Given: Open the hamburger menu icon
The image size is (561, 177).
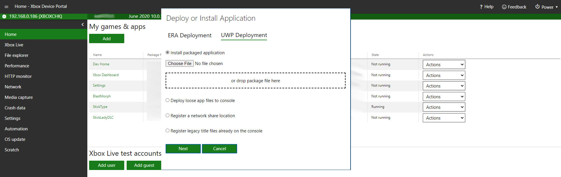Looking at the screenshot, I should point(6,6).
